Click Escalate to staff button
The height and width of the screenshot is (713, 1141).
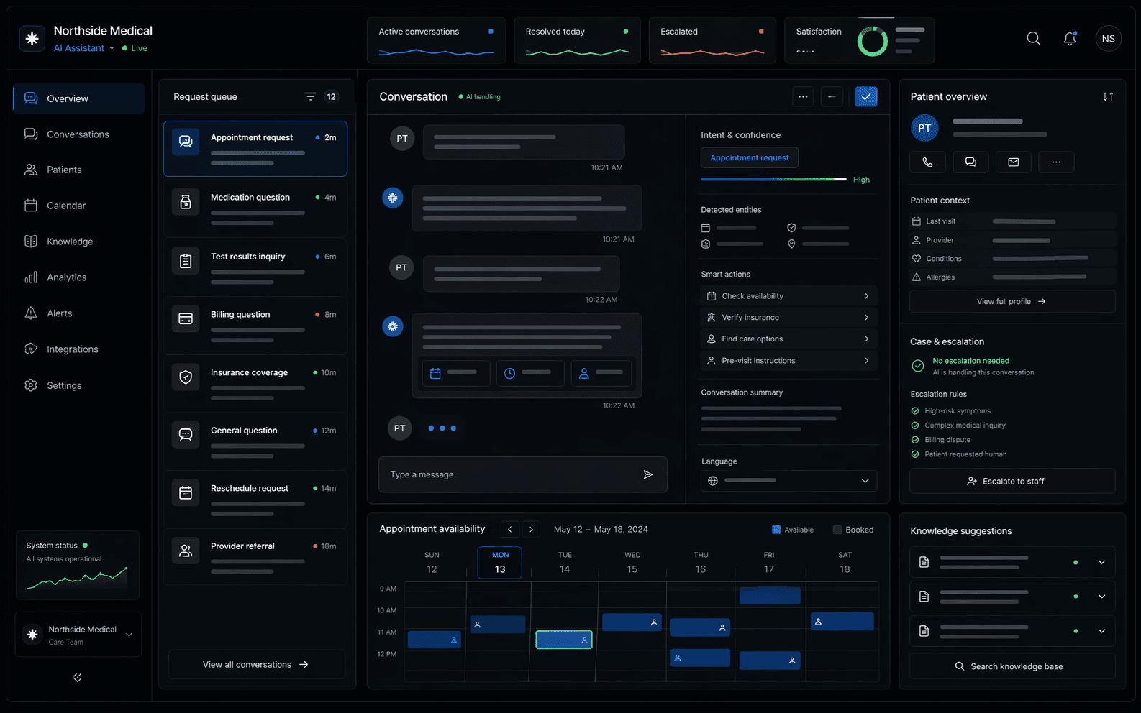(x=1012, y=482)
